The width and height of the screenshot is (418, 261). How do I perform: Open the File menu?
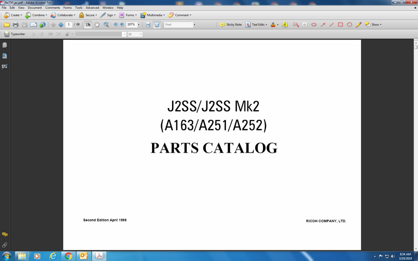point(4,8)
